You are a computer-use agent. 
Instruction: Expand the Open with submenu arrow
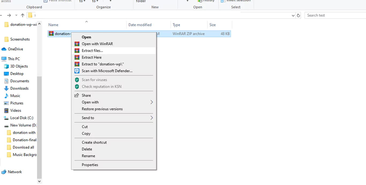[x=151, y=102]
